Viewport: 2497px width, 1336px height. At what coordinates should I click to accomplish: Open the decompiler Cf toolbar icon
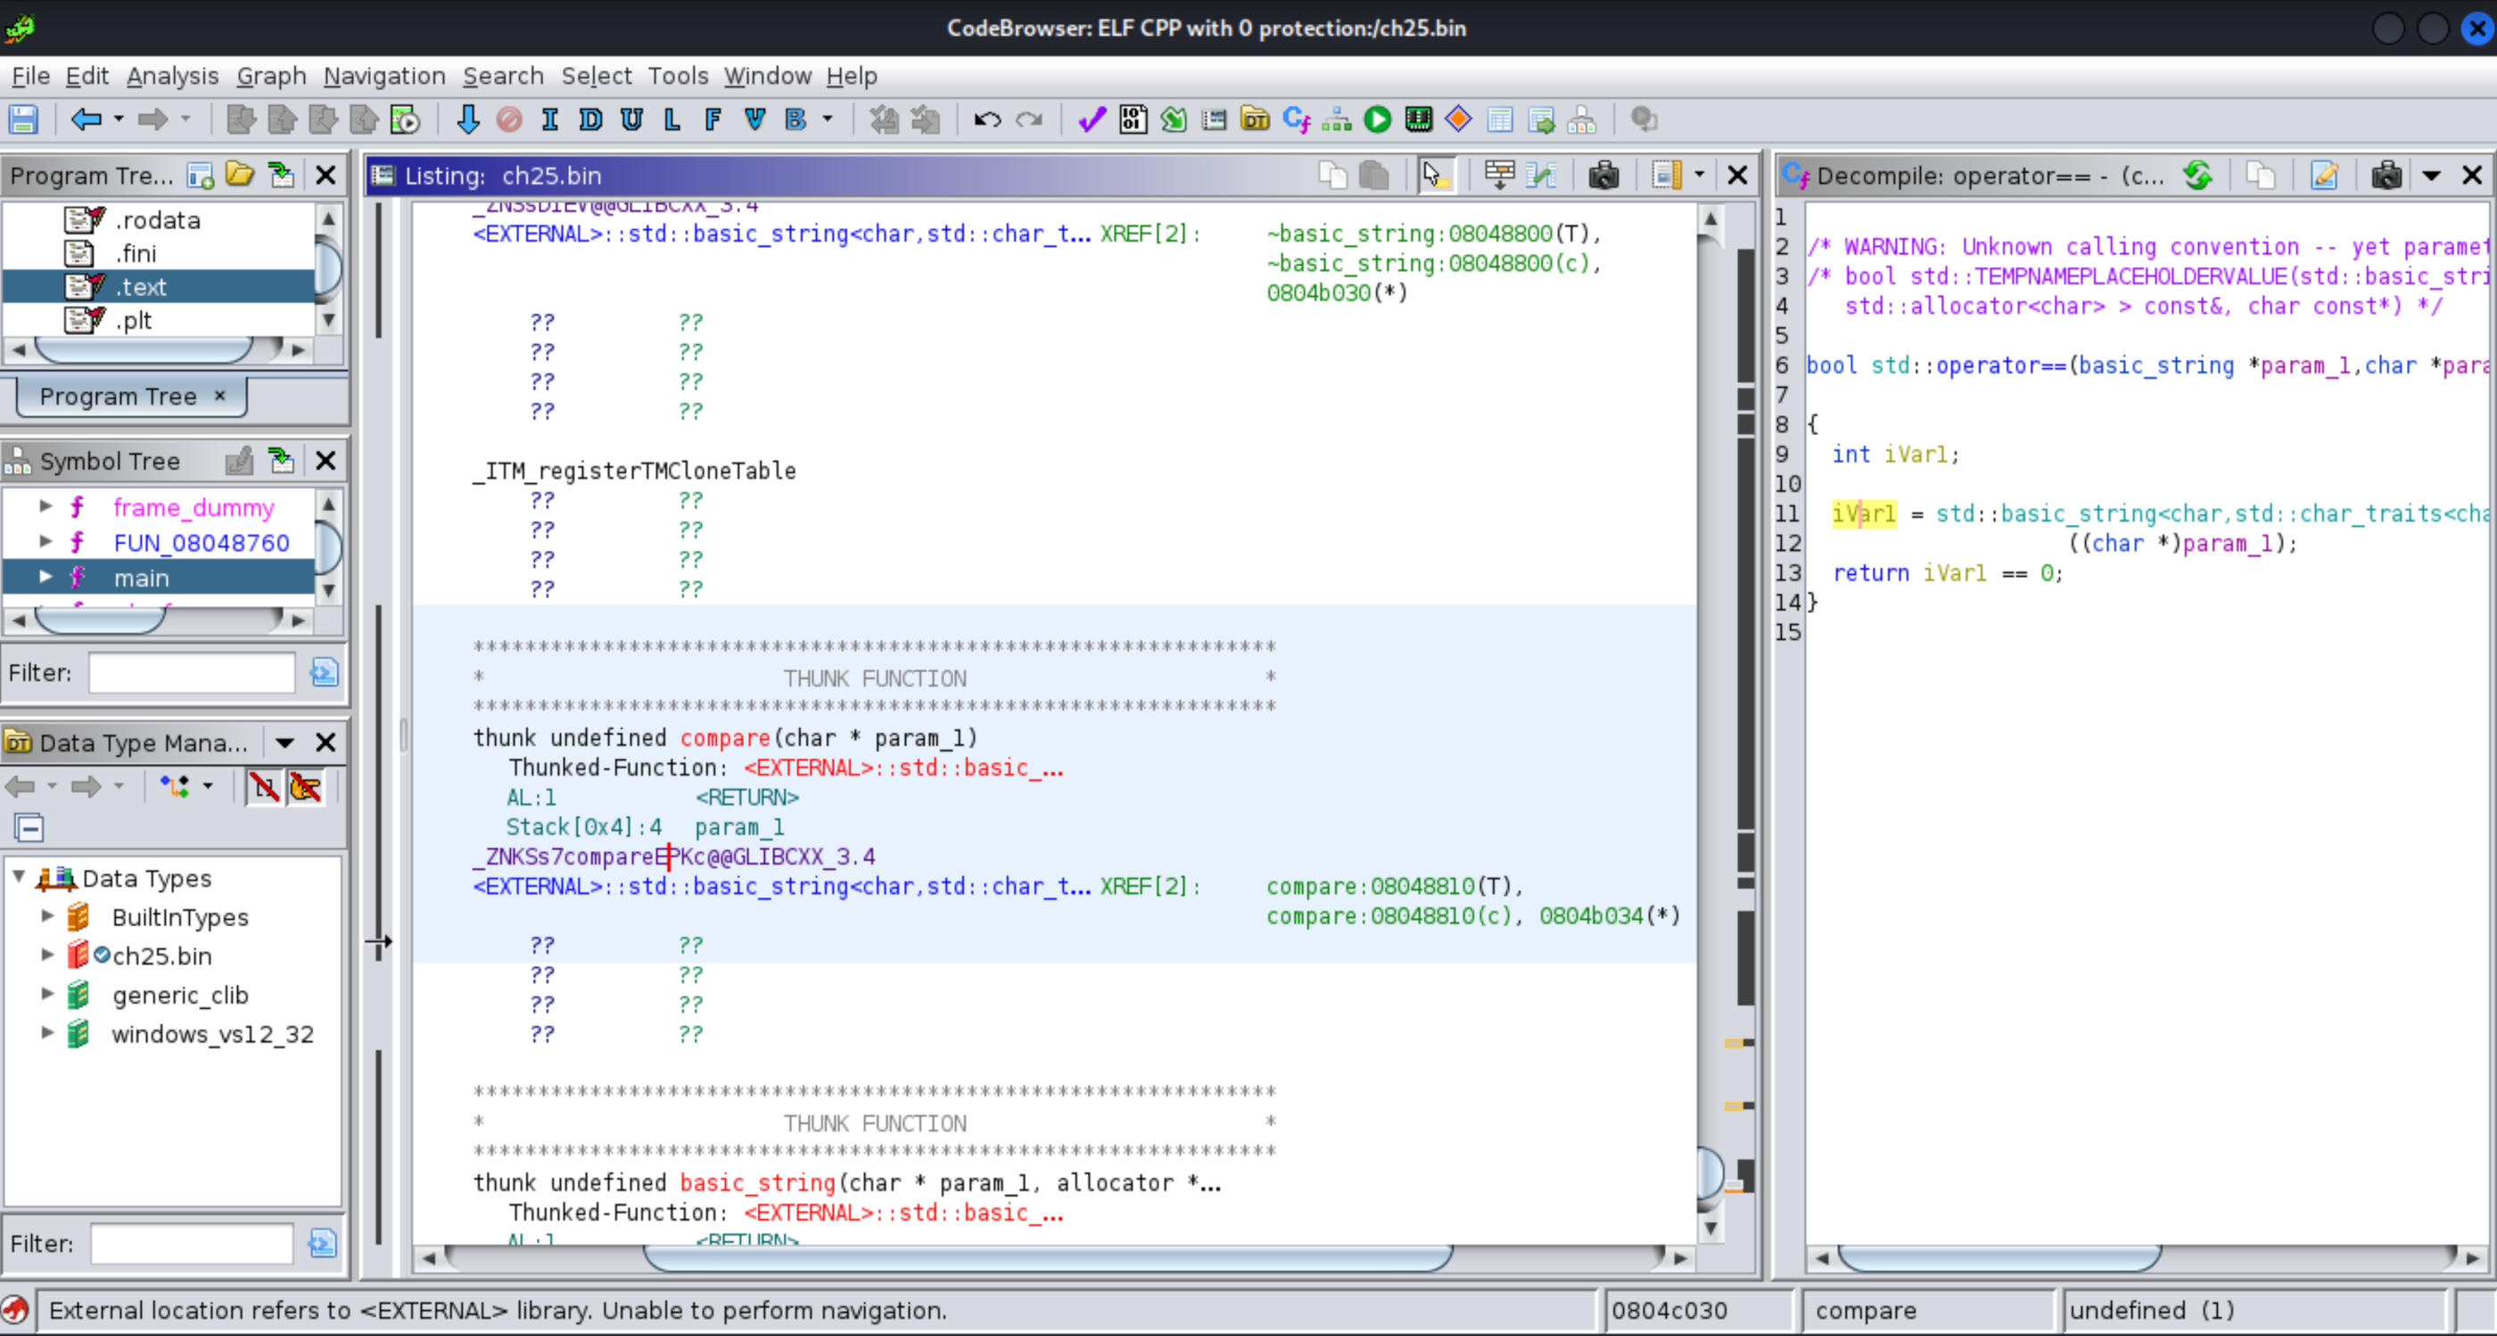click(1296, 119)
